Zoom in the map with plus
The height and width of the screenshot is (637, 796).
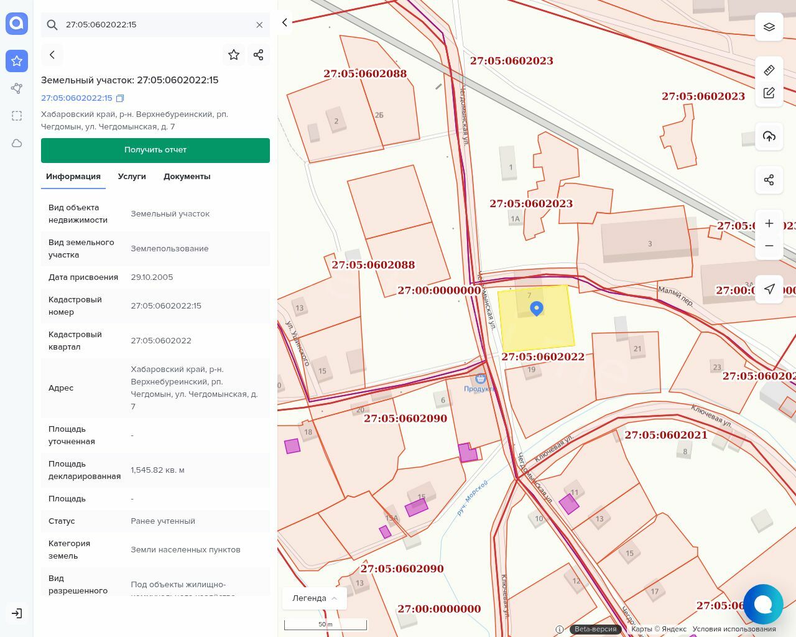(x=769, y=223)
